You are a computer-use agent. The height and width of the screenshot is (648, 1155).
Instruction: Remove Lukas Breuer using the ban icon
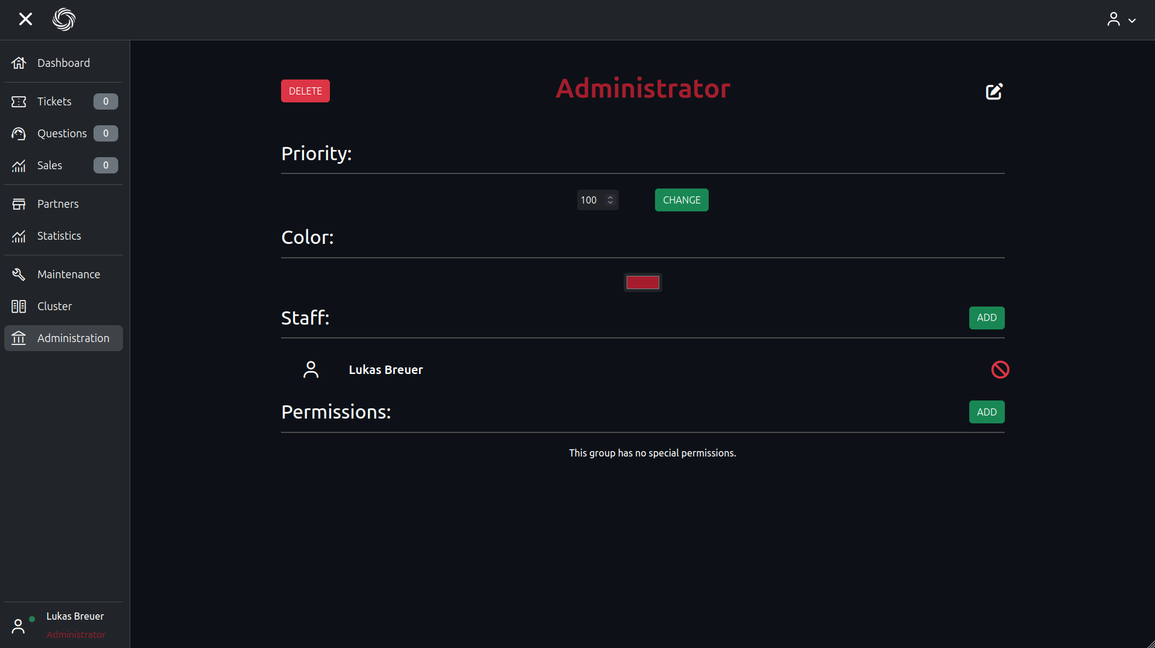point(1000,370)
